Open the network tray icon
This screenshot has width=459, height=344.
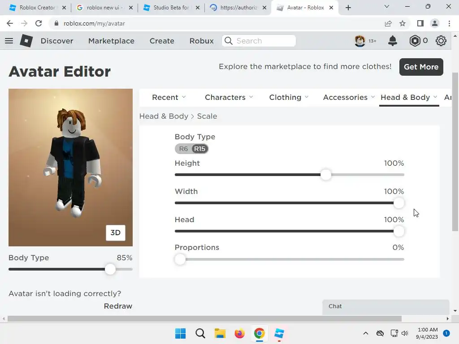click(x=394, y=333)
